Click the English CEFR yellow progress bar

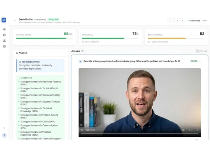(x=176, y=38)
